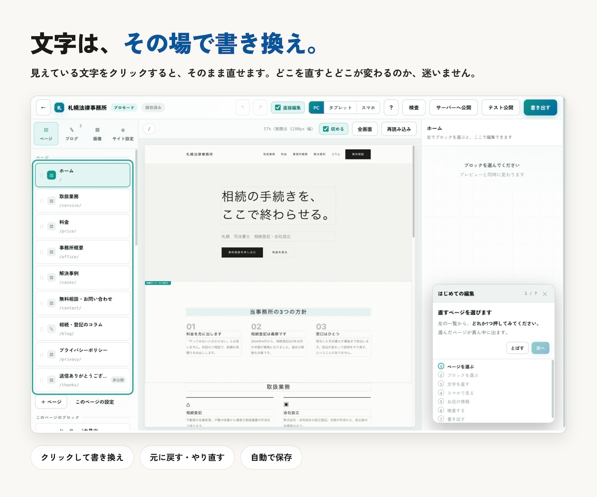Click the drag handle of ホーム row
Screen dimensions: 597x497
(41, 175)
